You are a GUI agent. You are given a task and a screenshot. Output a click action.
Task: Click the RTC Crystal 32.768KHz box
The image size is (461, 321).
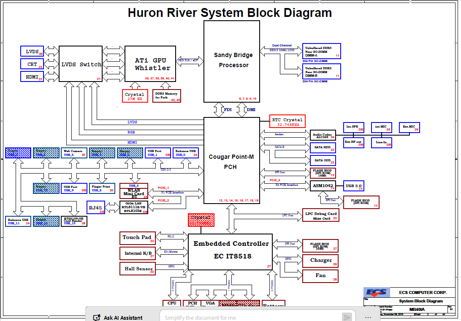pos(287,121)
